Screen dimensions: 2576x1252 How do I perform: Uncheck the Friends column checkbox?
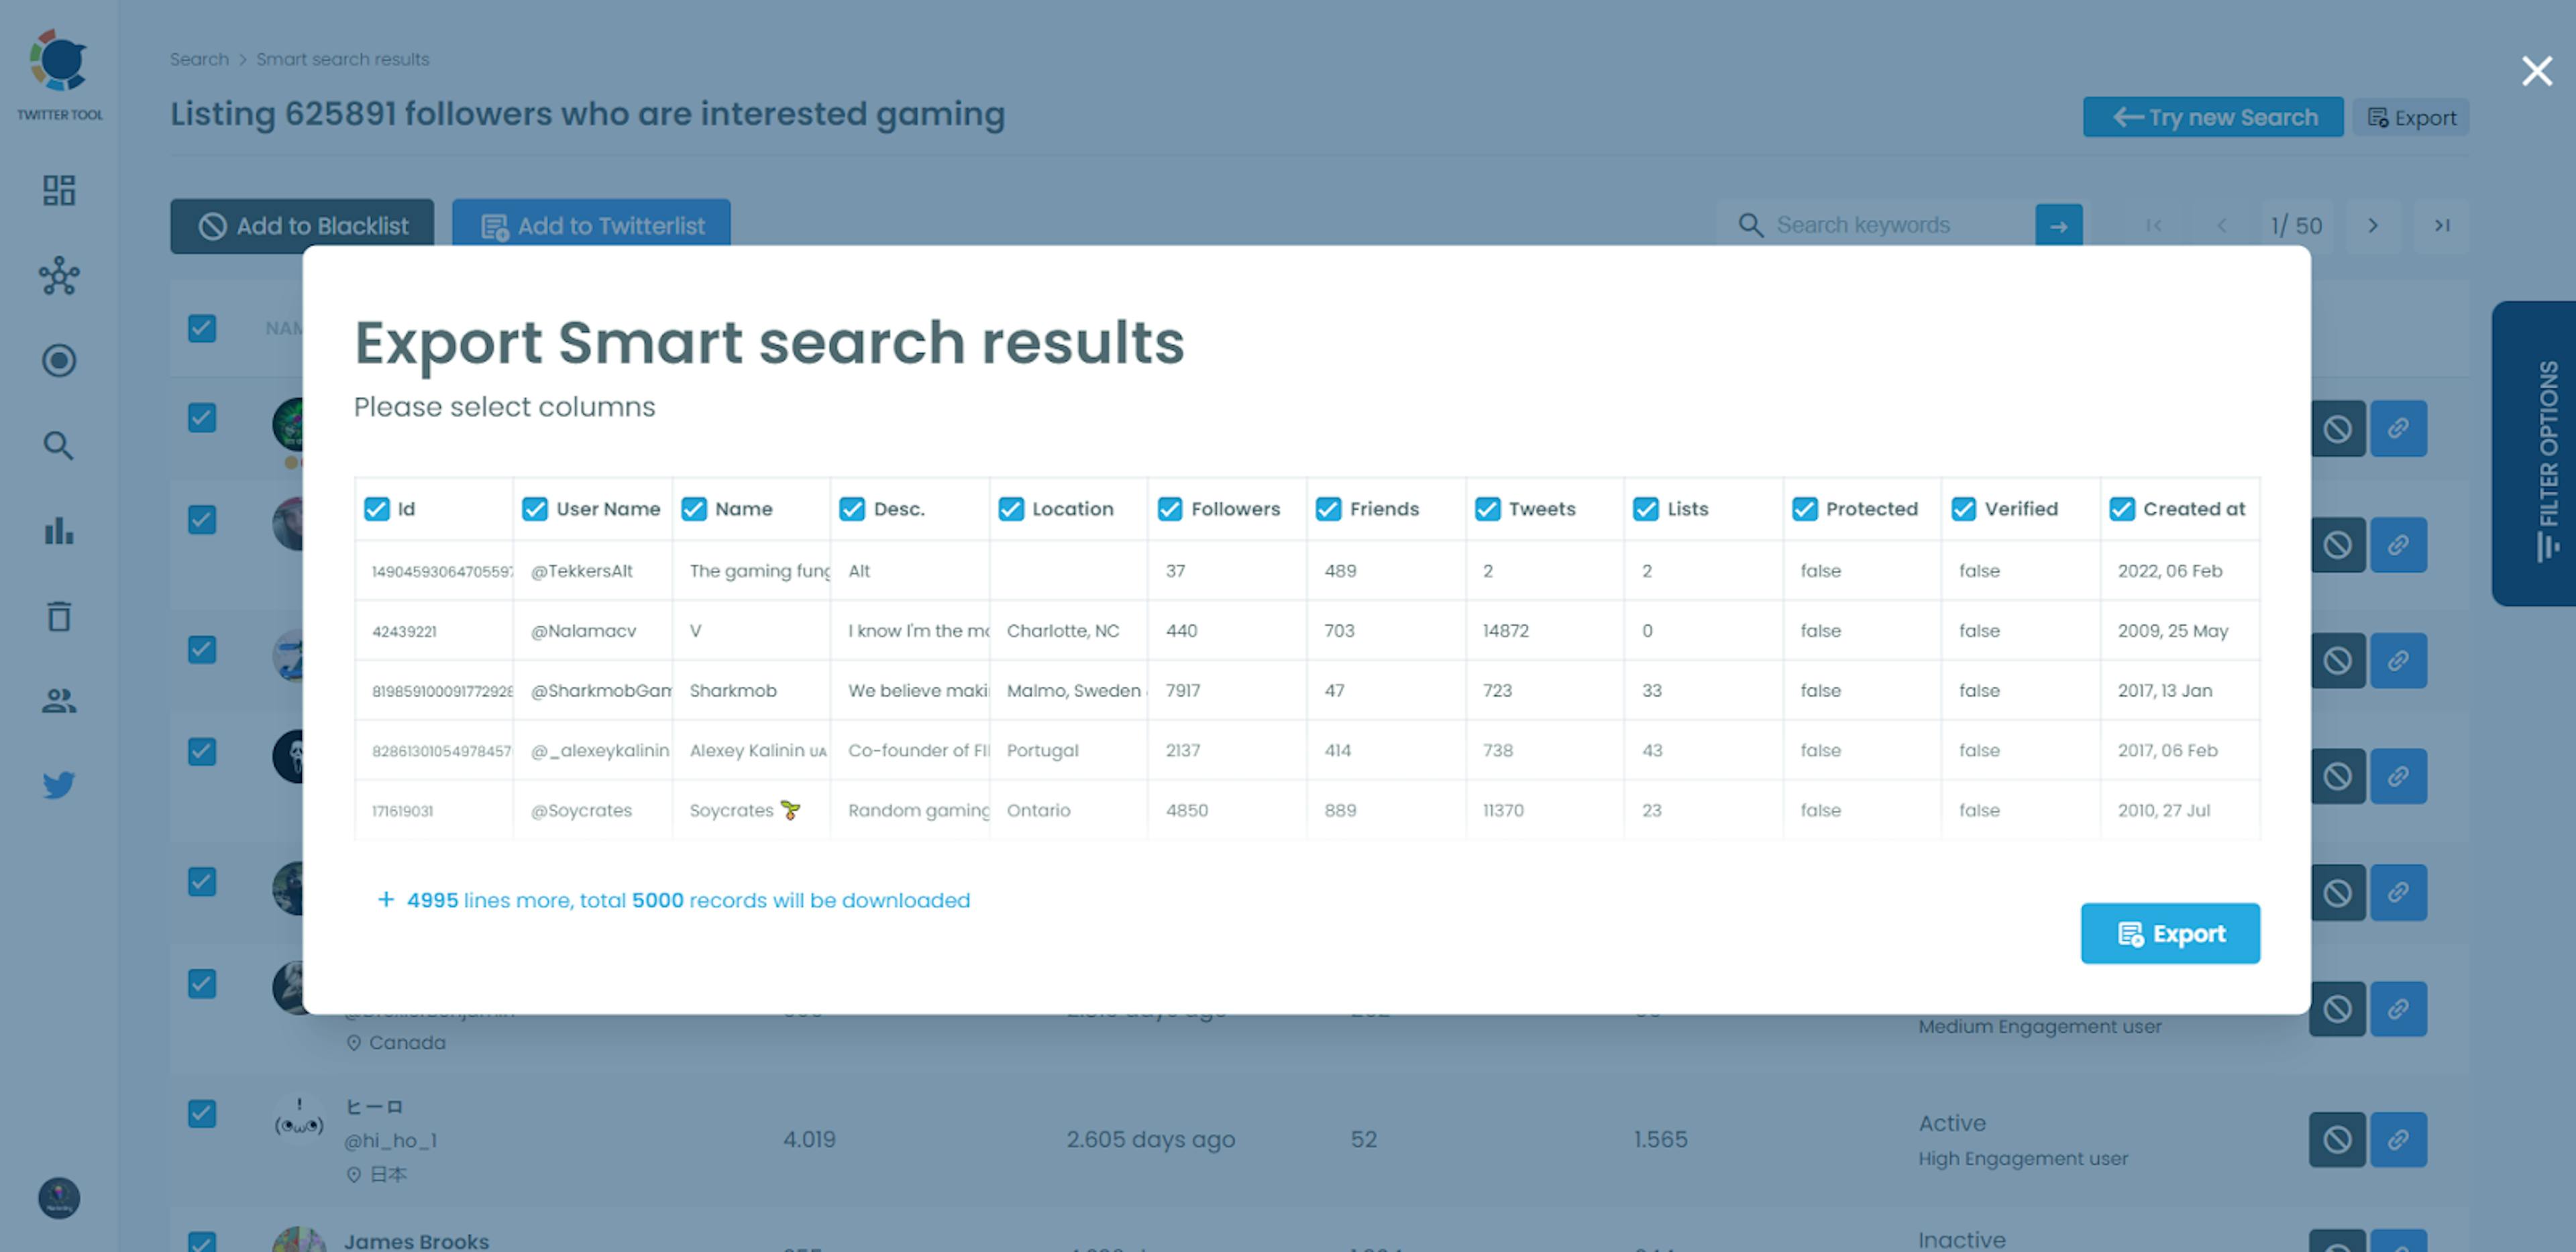1328,509
